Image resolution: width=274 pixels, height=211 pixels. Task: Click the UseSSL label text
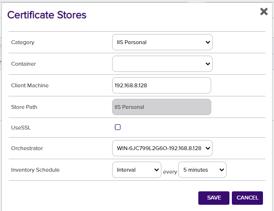pyautogui.click(x=21, y=128)
